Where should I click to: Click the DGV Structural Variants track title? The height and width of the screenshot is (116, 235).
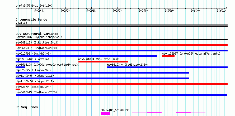[37, 34]
